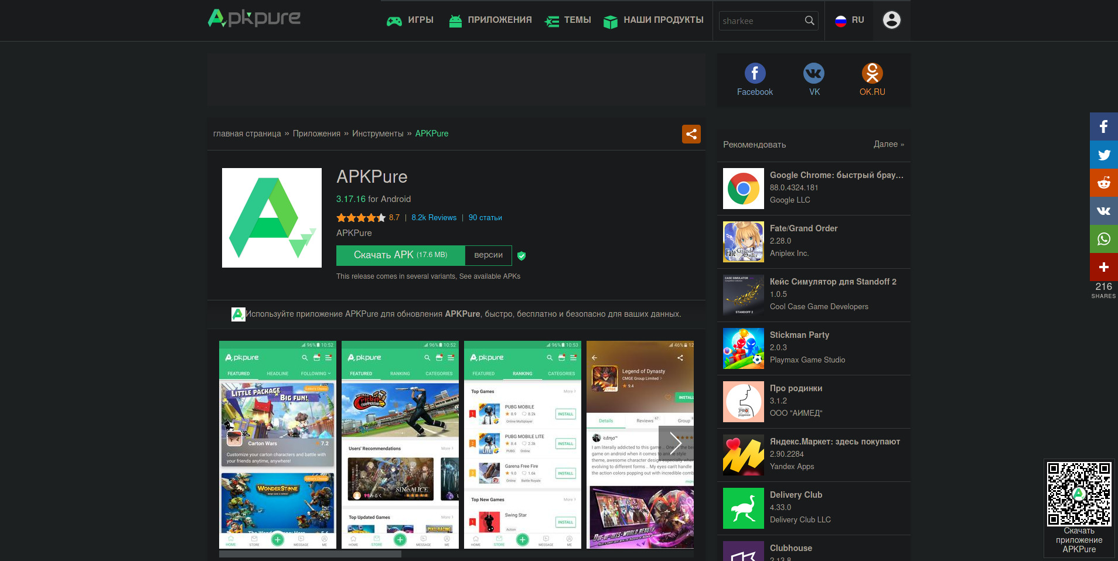
Task: Open the Игры menu
Action: [410, 20]
